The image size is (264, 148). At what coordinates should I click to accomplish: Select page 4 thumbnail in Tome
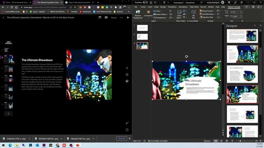pyautogui.click(x=9, y=69)
